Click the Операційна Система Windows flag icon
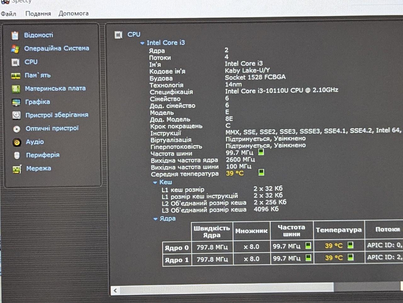The width and height of the screenshot is (403, 303). [15, 49]
